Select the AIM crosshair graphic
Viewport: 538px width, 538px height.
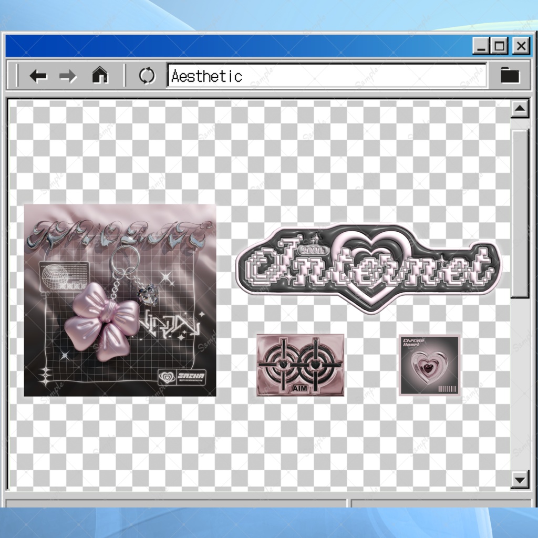pyautogui.click(x=300, y=366)
